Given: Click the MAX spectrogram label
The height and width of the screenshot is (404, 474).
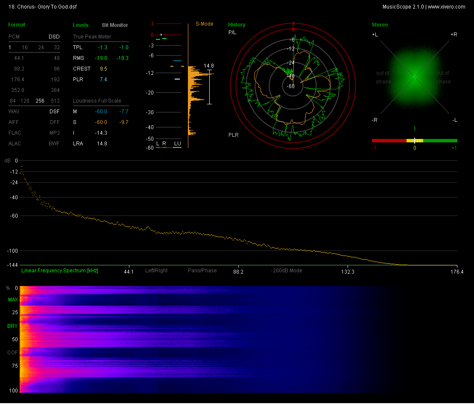Looking at the screenshot, I should pos(13,300).
